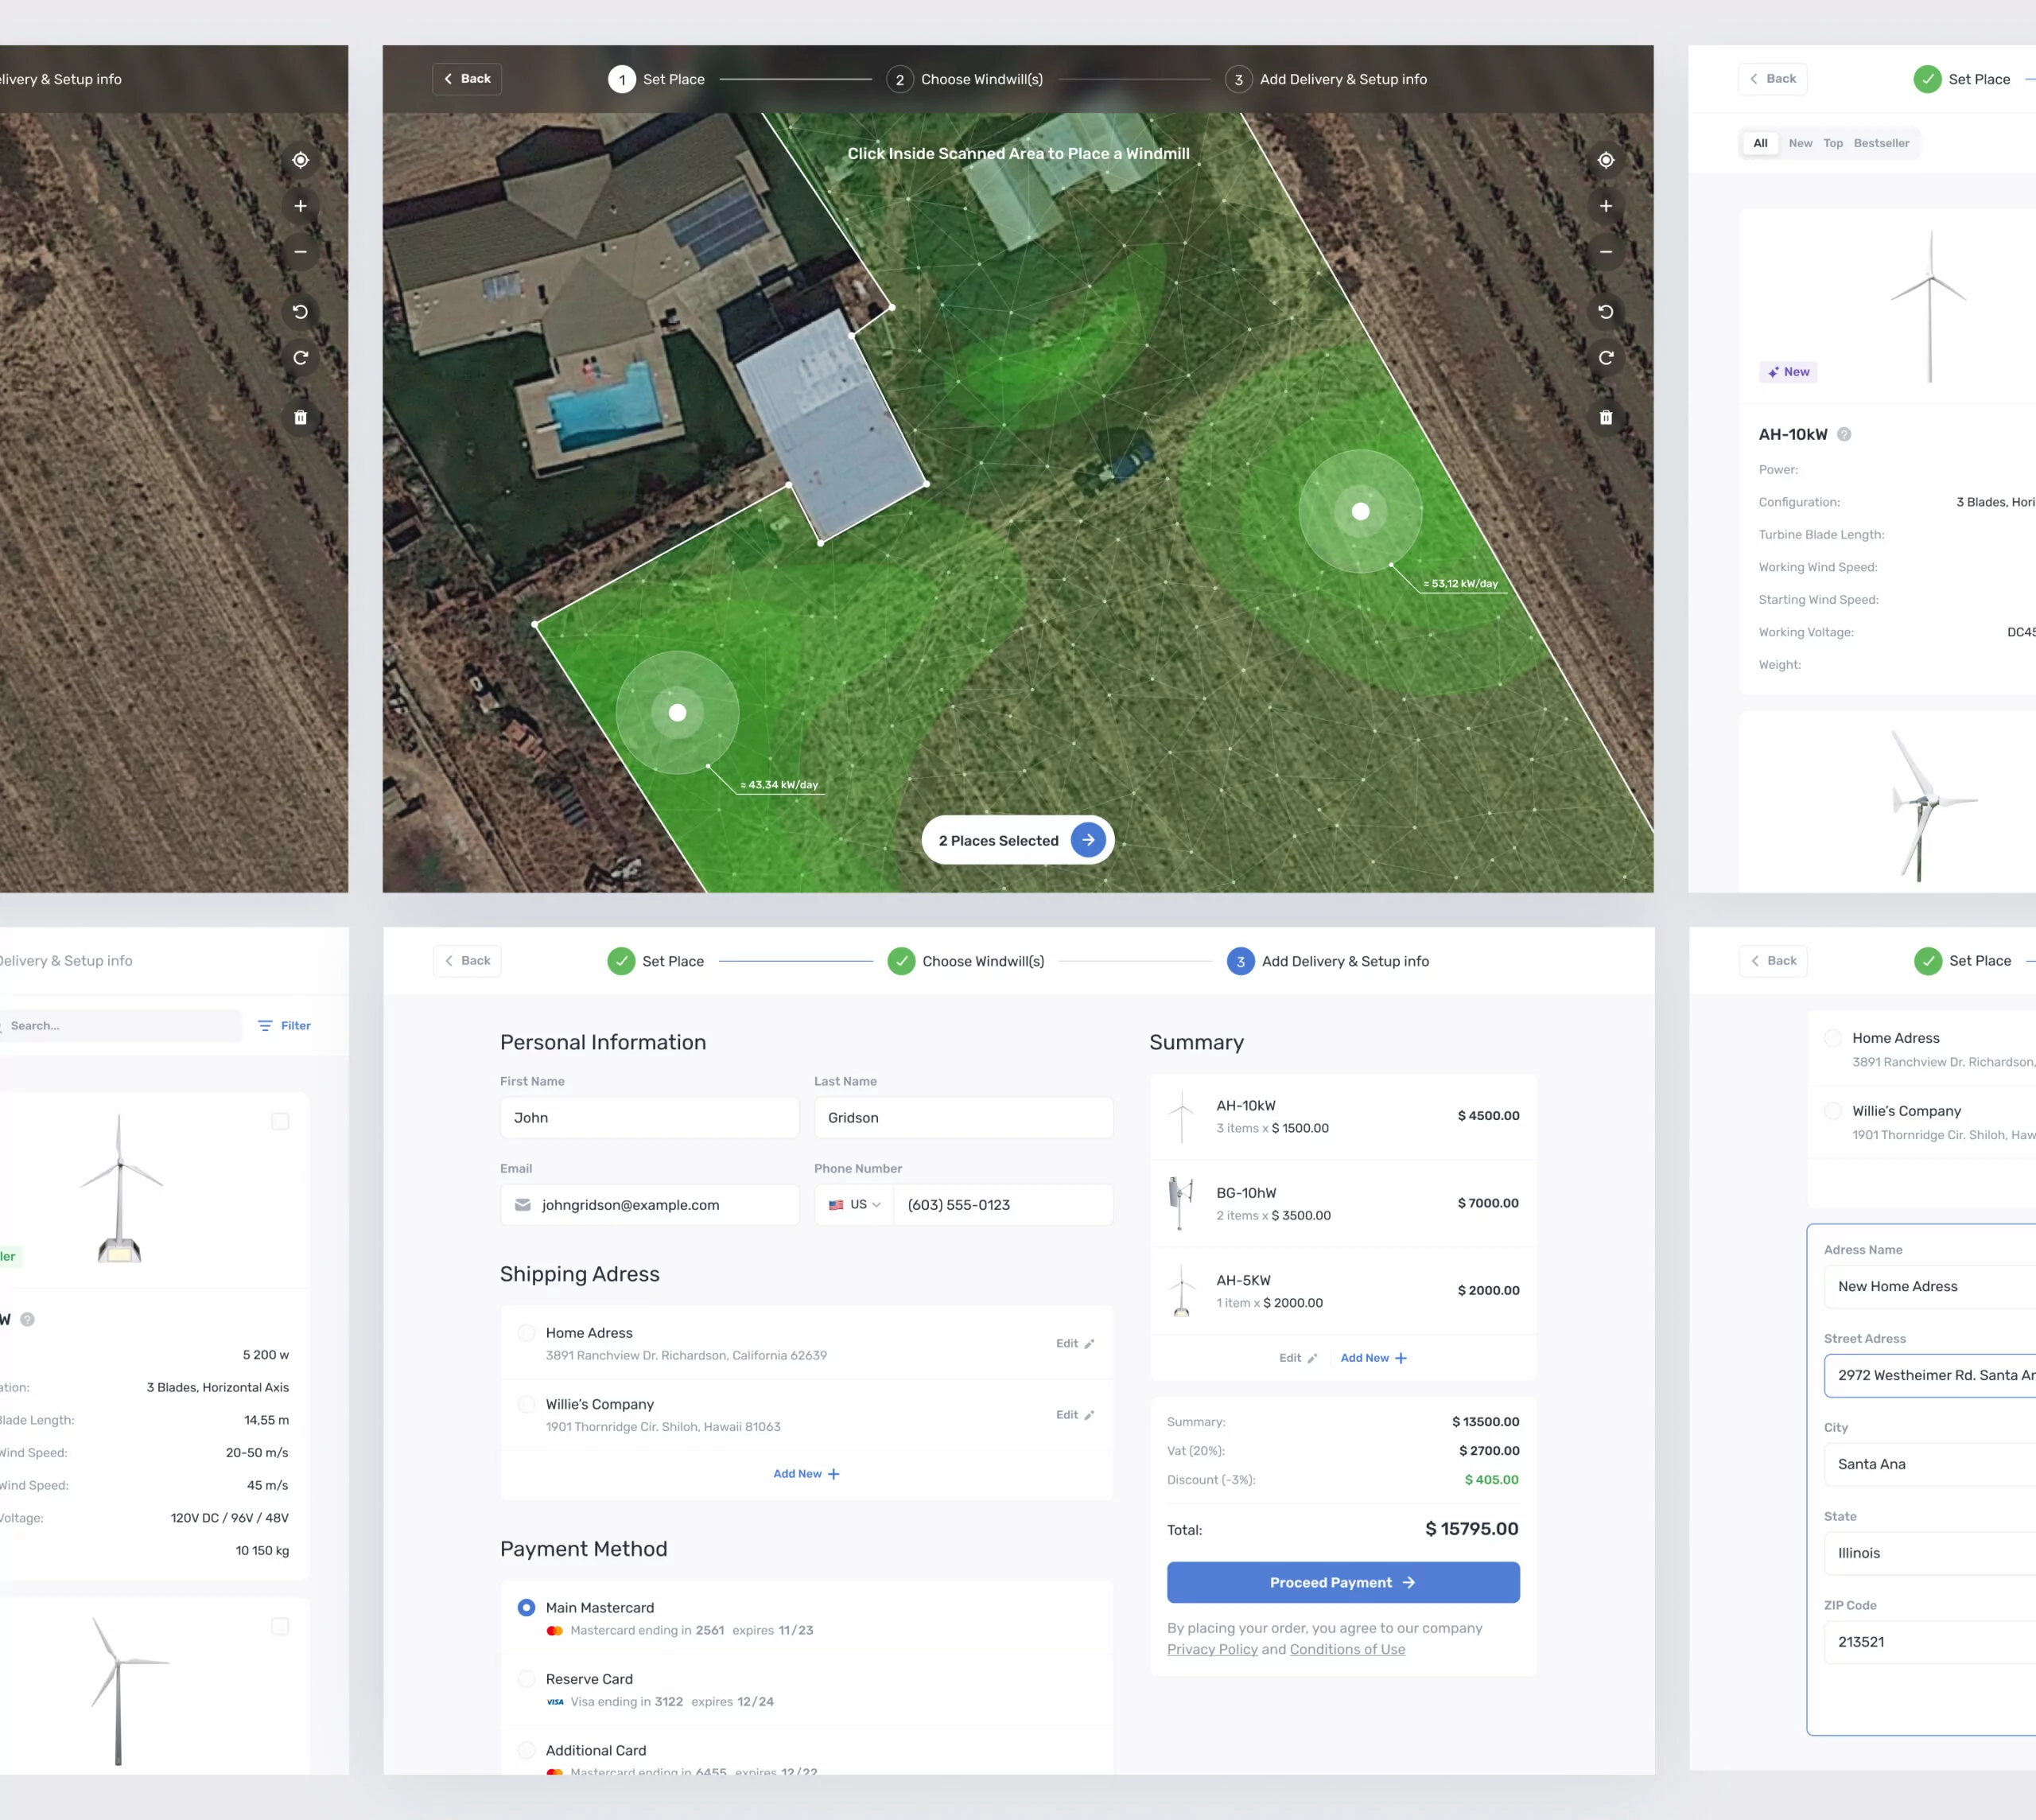Click the locate/target icon on center map
This screenshot has width=2036, height=1820.
coord(1605,160)
